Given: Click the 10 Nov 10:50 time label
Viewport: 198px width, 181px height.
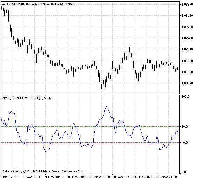Looking at the screenshot, I should coord(122,177).
